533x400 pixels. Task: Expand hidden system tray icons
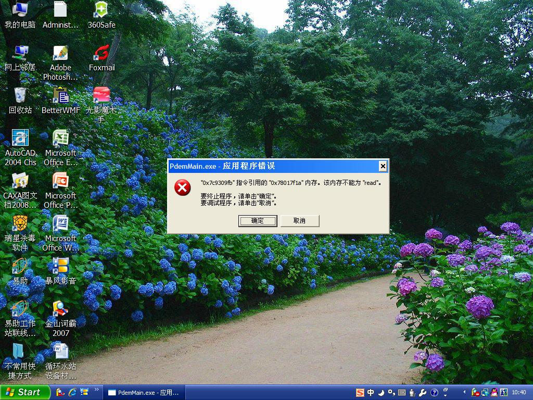click(463, 393)
